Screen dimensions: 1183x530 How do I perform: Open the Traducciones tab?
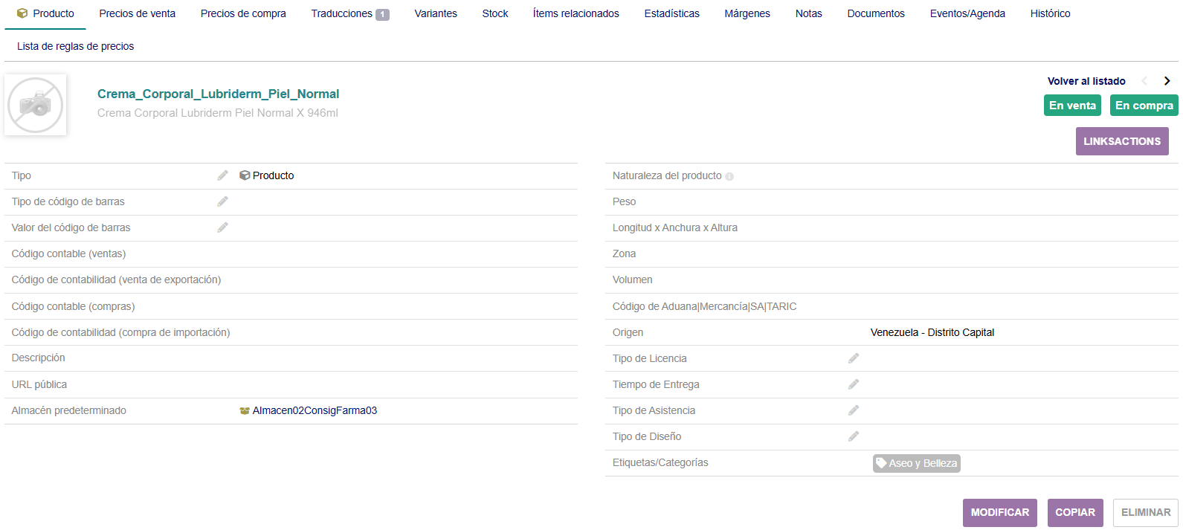point(349,13)
